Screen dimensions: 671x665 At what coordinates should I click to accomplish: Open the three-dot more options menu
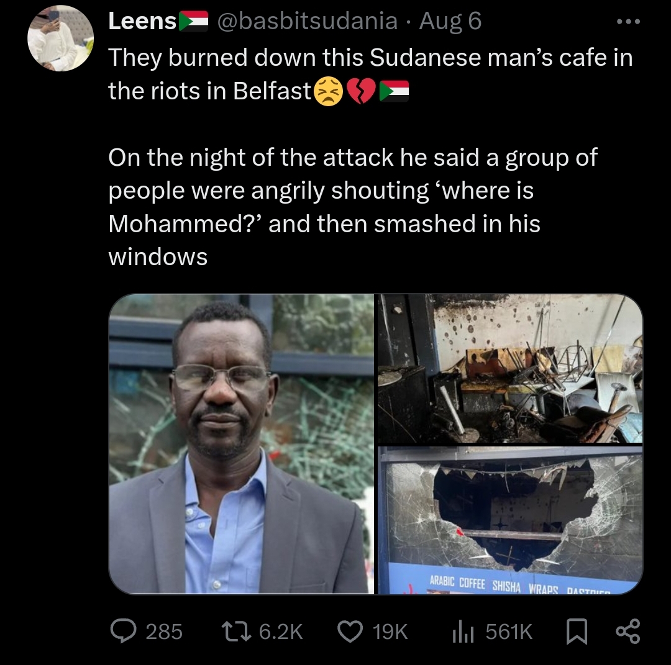pos(628,21)
